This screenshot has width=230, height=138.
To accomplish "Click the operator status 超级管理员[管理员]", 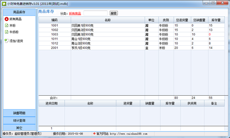I will point(28,134).
